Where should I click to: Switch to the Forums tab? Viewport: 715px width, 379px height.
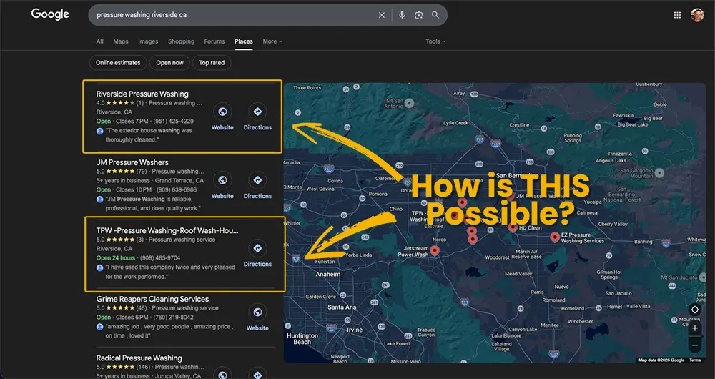[x=214, y=41]
